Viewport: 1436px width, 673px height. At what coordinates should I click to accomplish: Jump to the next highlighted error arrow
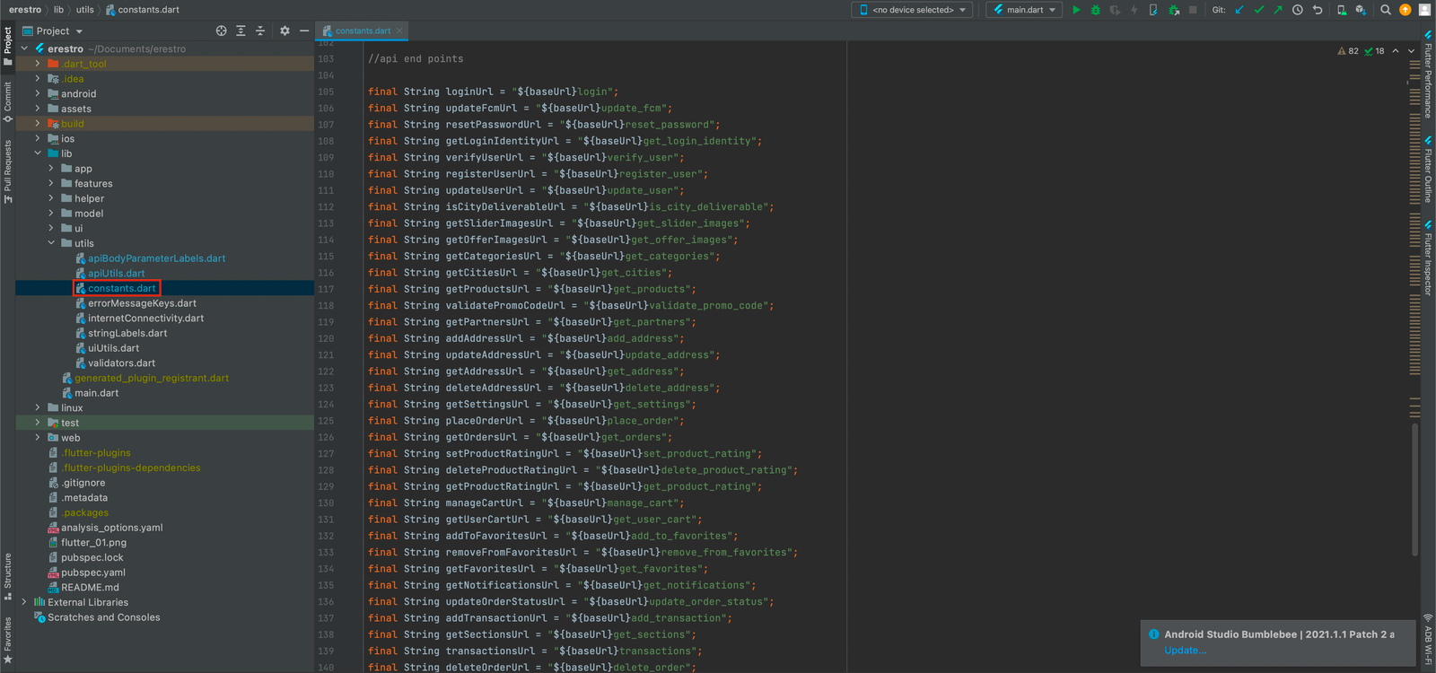[x=1411, y=51]
